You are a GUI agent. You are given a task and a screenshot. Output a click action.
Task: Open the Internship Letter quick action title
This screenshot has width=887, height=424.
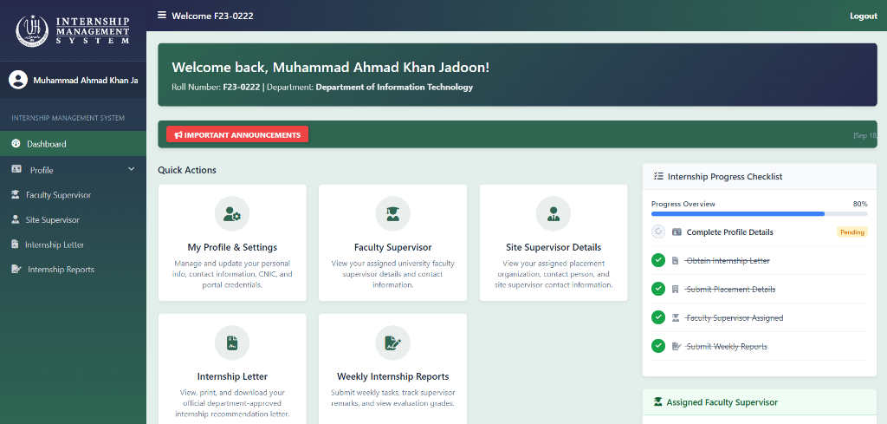click(232, 376)
